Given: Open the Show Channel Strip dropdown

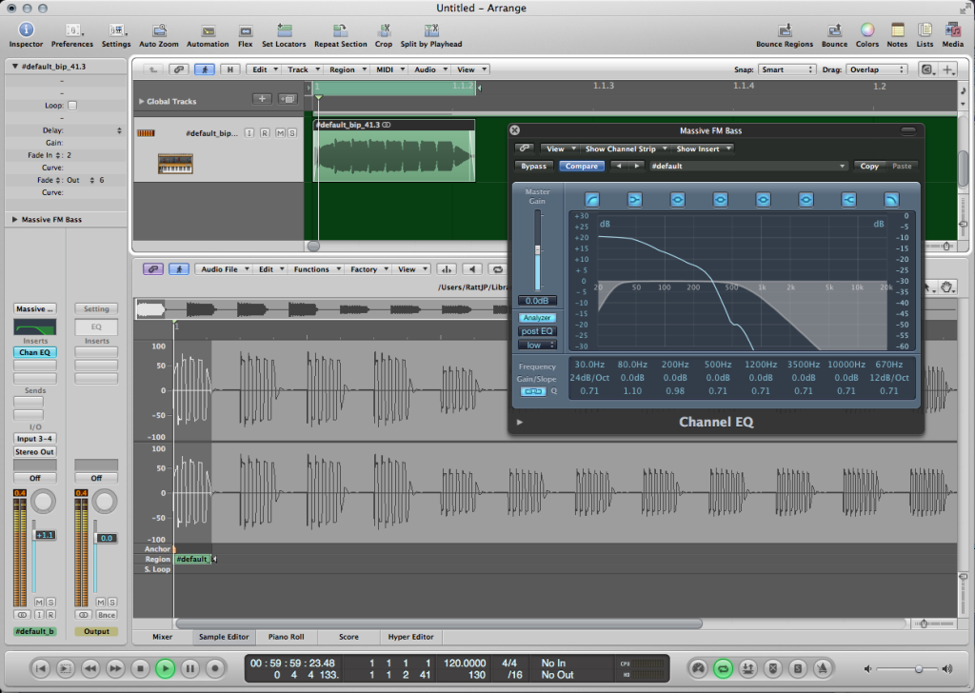Looking at the screenshot, I should click(626, 148).
